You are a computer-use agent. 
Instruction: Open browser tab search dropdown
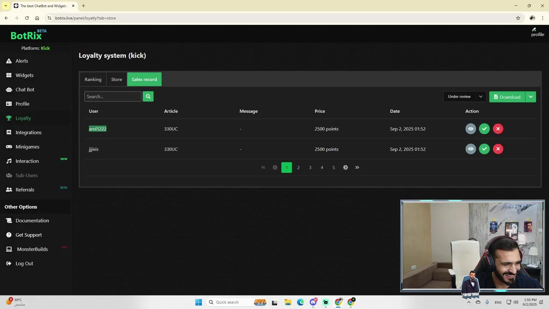point(5,6)
